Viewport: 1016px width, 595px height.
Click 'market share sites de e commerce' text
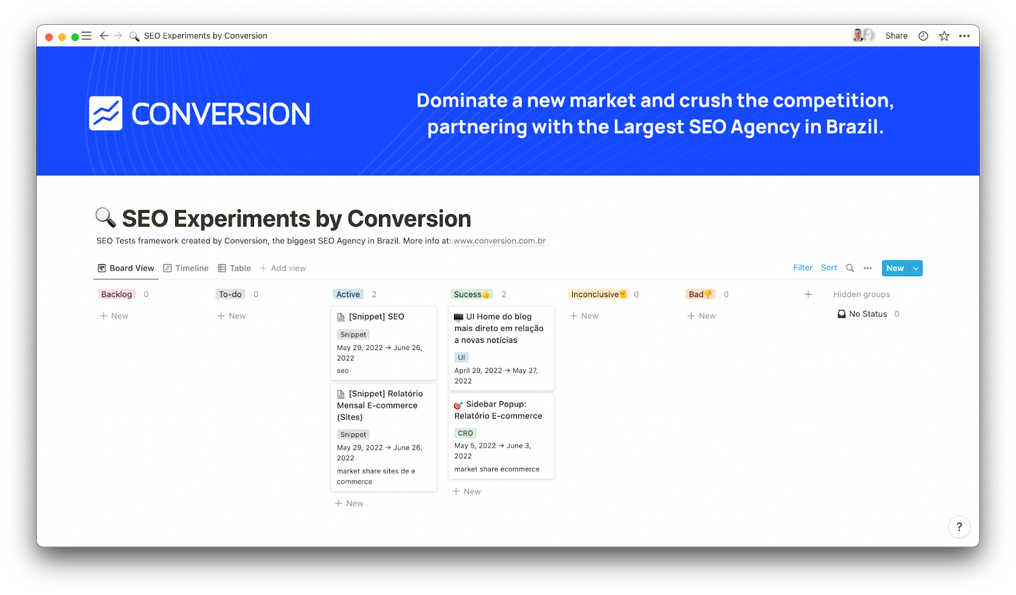376,476
